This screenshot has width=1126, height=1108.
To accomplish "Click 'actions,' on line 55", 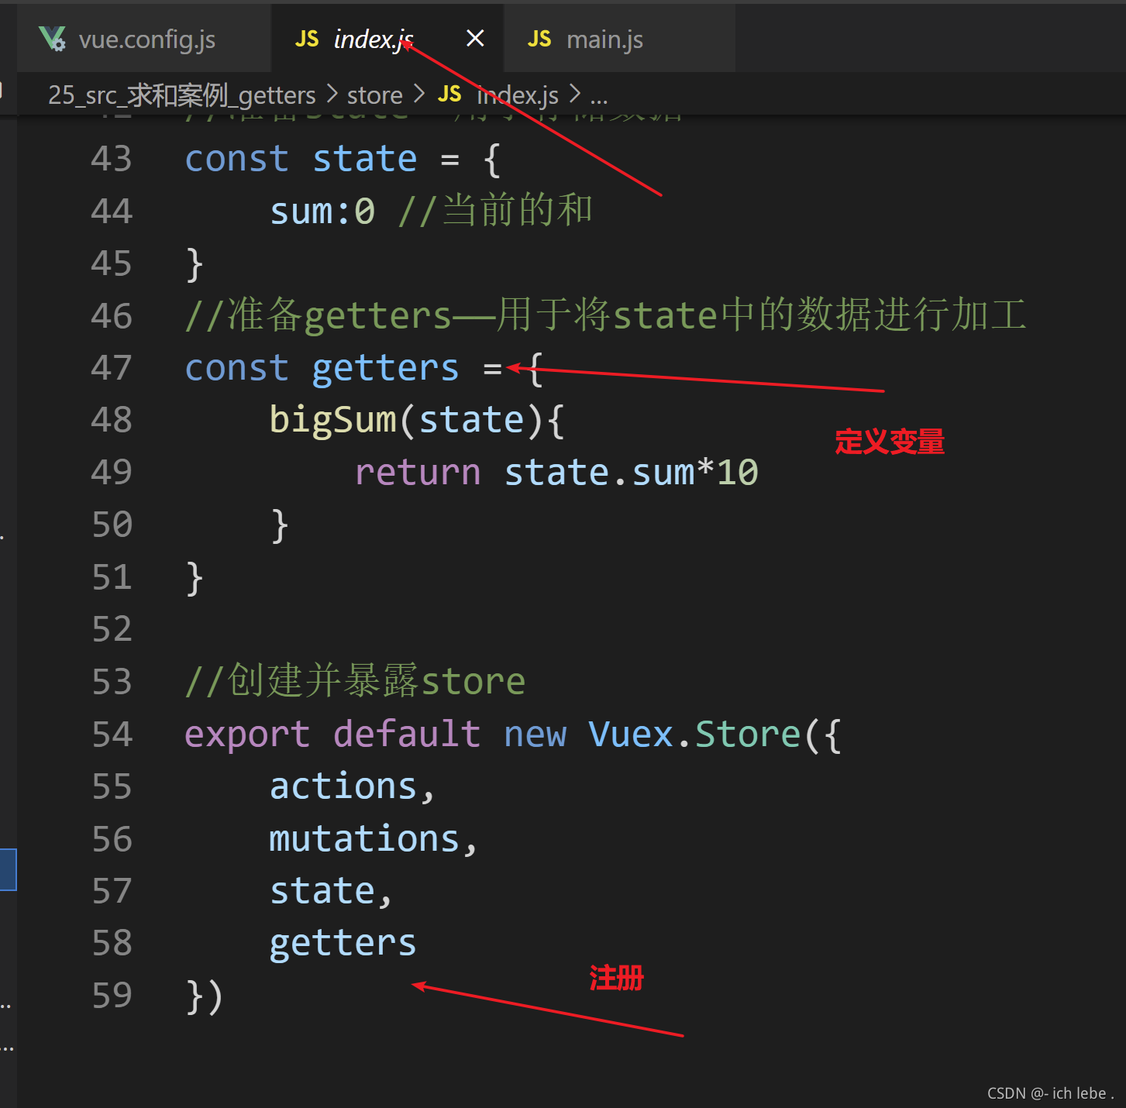I will 352,787.
